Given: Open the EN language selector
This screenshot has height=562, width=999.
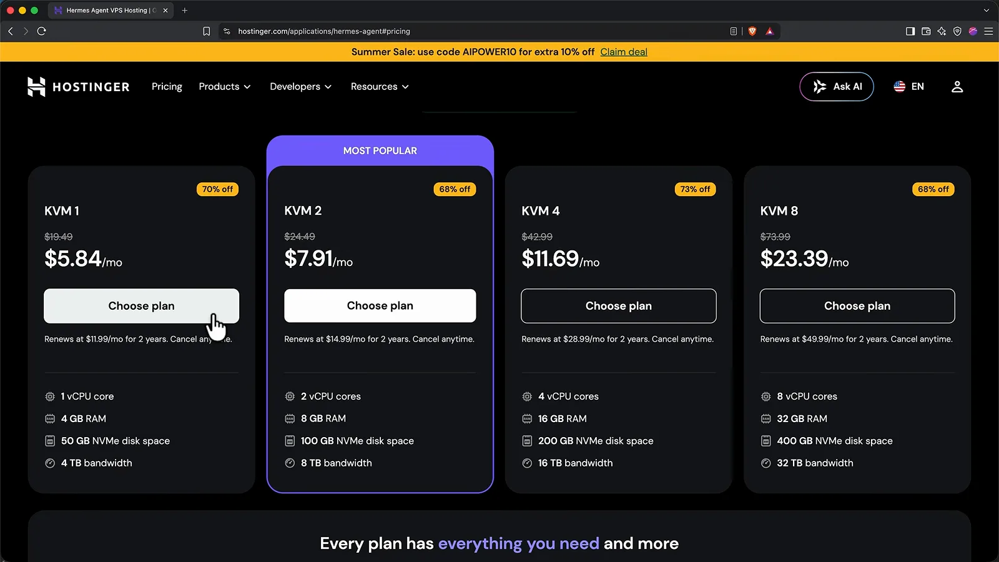Looking at the screenshot, I should pyautogui.click(x=908, y=87).
